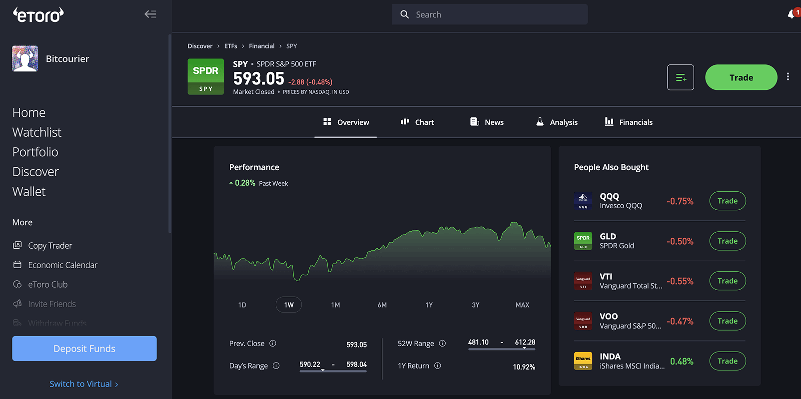
Task: Click Trade button for VOO
Action: pos(728,321)
